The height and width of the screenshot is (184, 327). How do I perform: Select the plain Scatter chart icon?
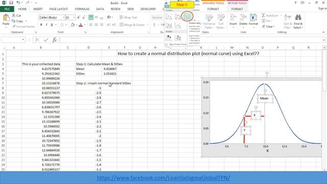click(169, 16)
